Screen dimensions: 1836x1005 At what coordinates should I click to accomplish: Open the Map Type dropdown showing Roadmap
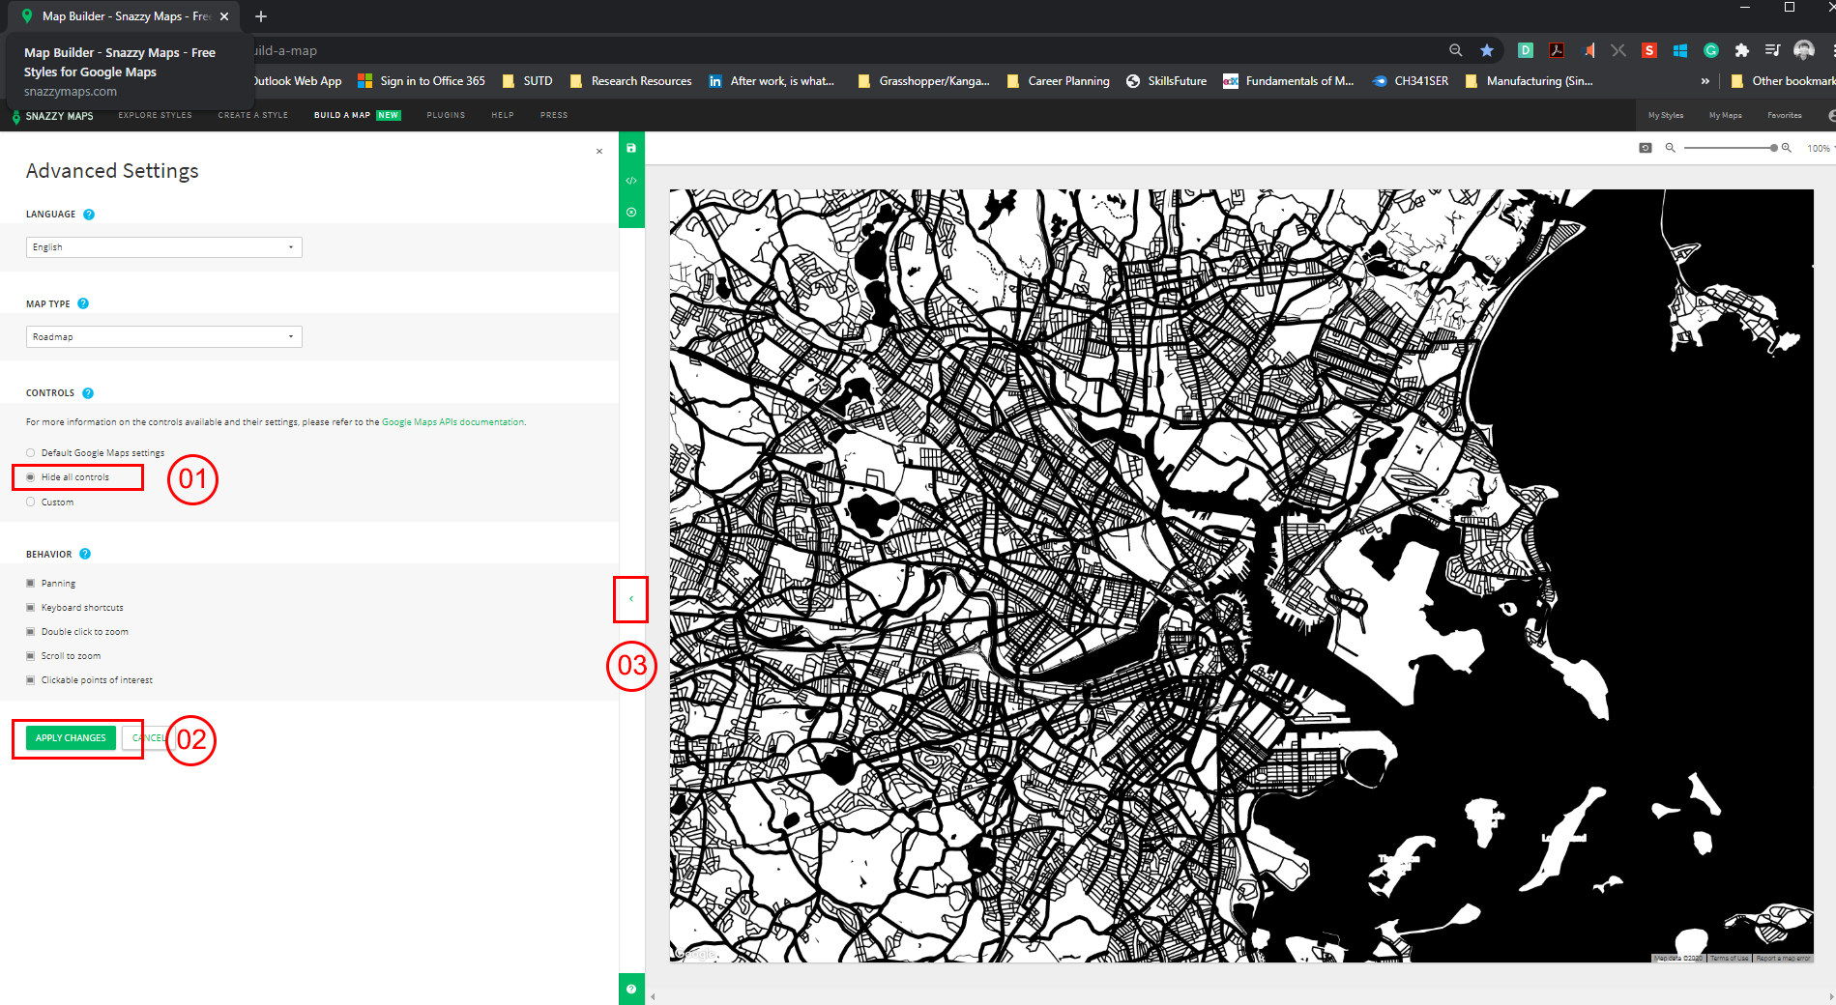(x=163, y=336)
